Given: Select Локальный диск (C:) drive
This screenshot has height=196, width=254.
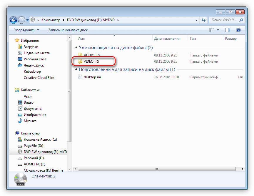Looking at the screenshot, I should click(x=40, y=139).
